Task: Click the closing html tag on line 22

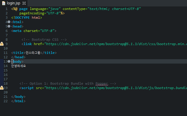Action: tap(18, 101)
